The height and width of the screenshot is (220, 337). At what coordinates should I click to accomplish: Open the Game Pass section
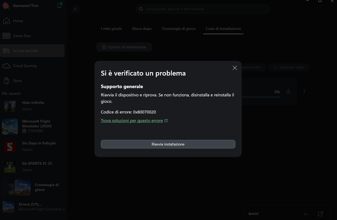coord(22,36)
